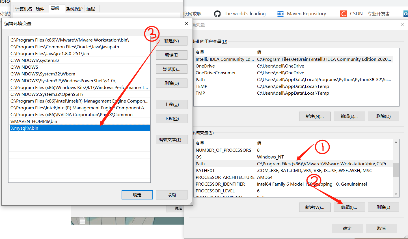The height and width of the screenshot is (239, 408).
Task: Select the WindowsPowerShell\v1.0\ entry
Action: tap(80, 81)
